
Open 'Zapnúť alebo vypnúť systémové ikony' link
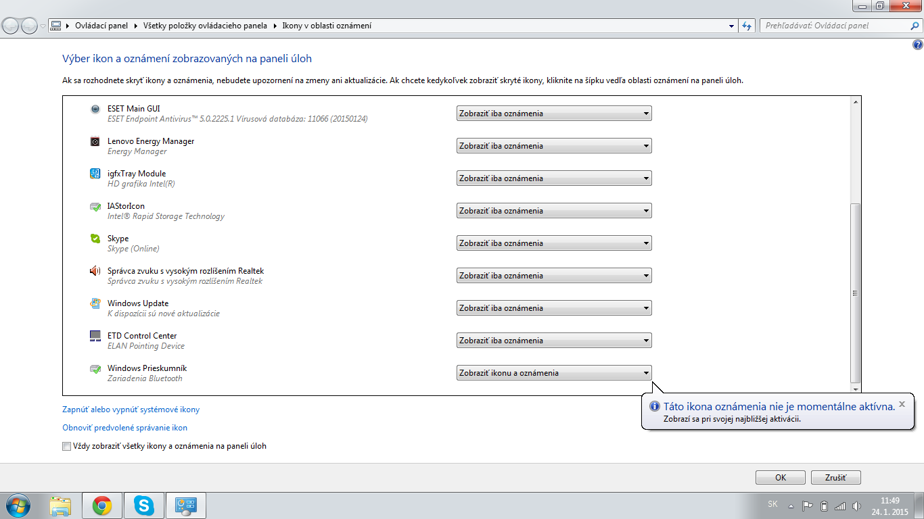(x=131, y=410)
